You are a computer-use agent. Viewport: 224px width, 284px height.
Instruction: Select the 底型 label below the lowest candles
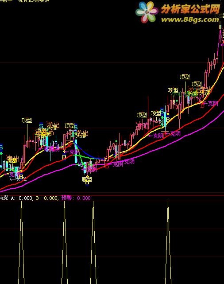point(87,179)
